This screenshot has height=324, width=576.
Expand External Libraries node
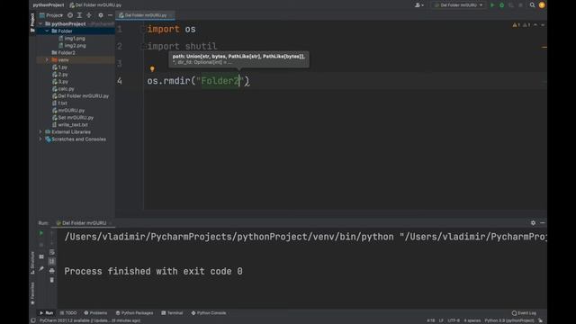[40, 132]
